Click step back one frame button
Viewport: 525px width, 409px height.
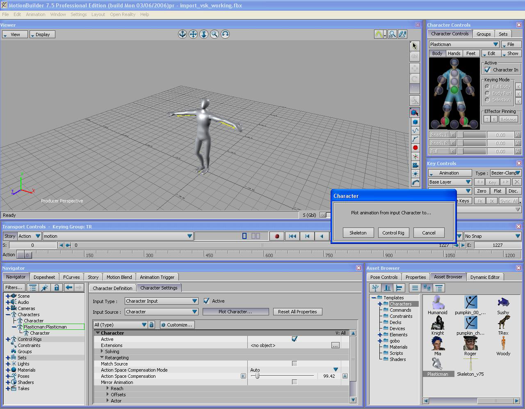coord(307,236)
